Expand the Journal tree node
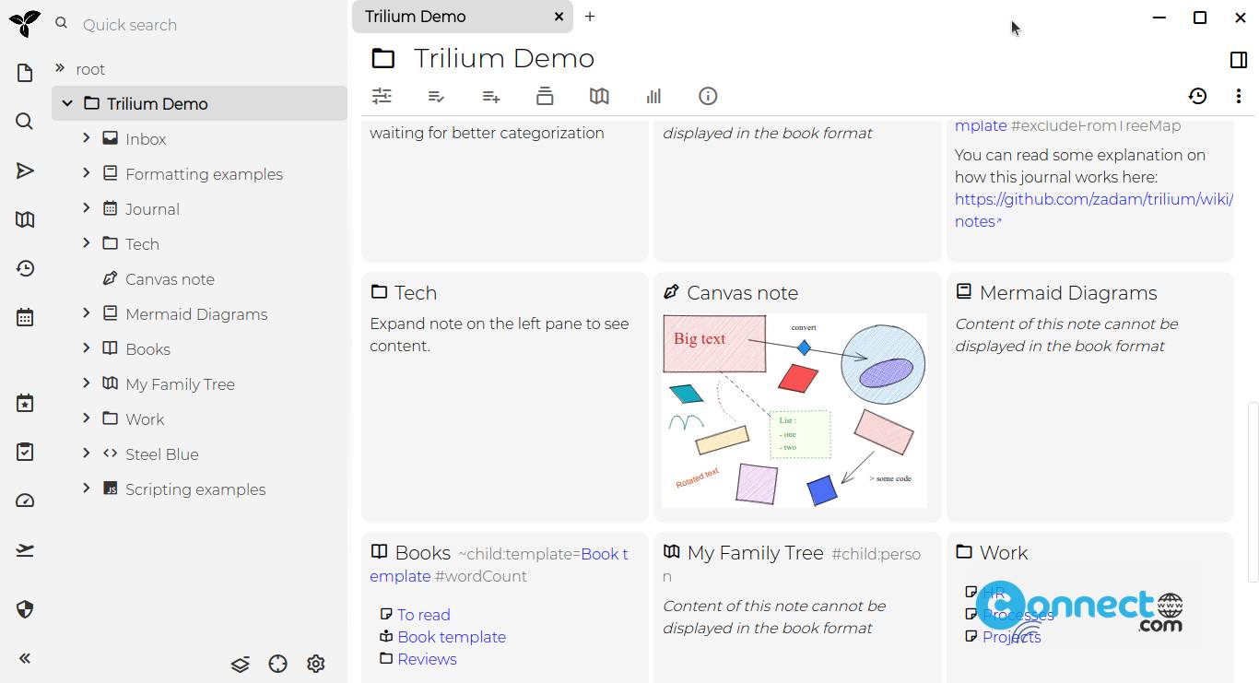The height and width of the screenshot is (683, 1259). tap(86, 207)
